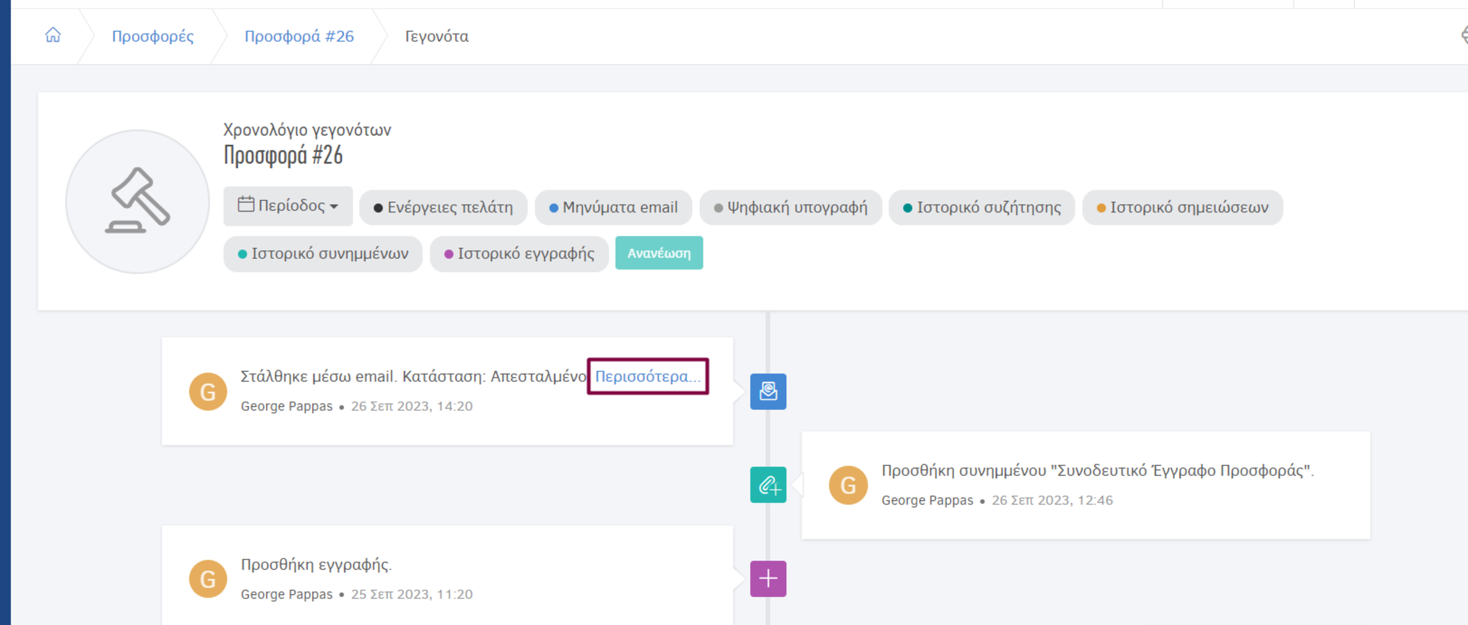Click the avatar on the attachment event

pyautogui.click(x=848, y=485)
